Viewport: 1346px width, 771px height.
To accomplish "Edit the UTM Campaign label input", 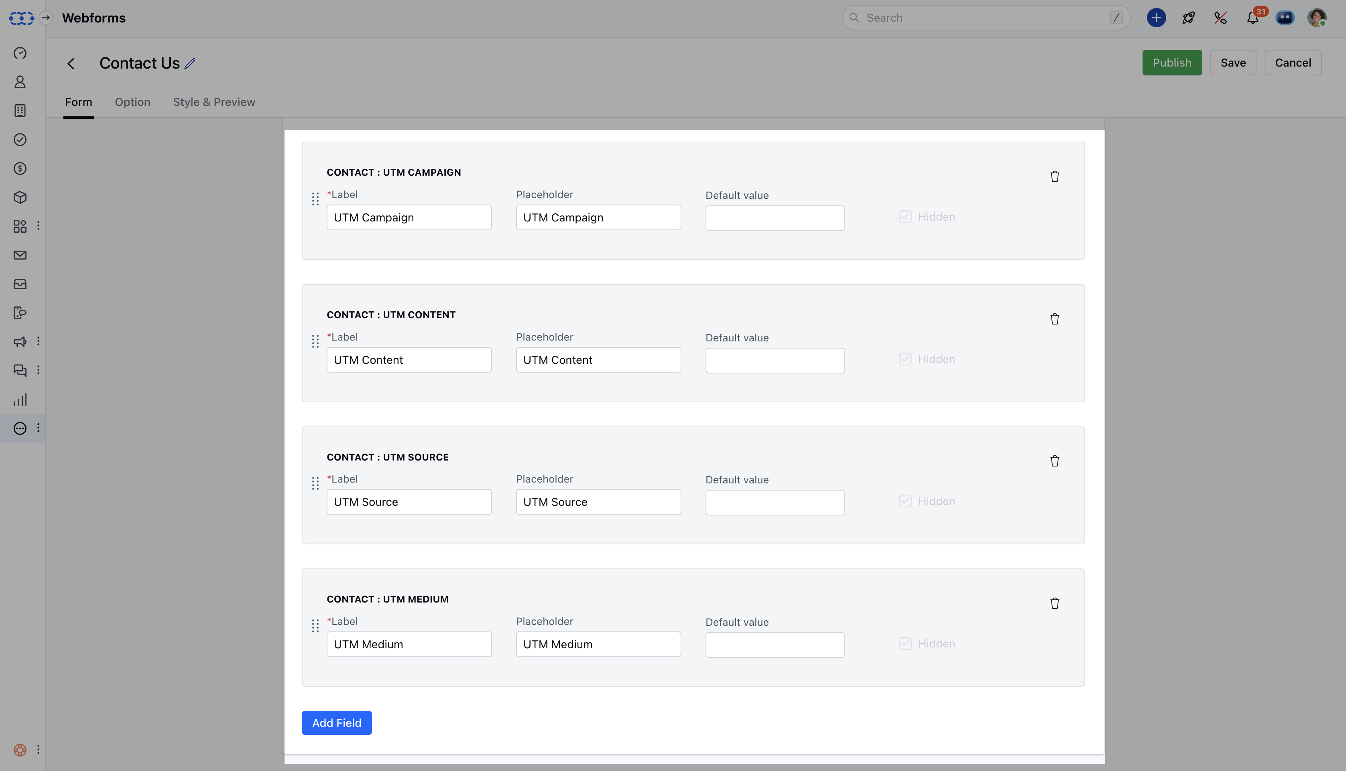I will 409,218.
